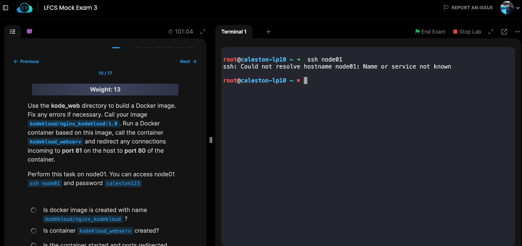
Task: Expand the user profile avatar dropdown
Action: tap(510, 8)
